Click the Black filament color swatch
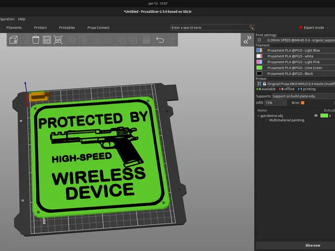This screenshot has height=251, width=335. click(x=259, y=73)
